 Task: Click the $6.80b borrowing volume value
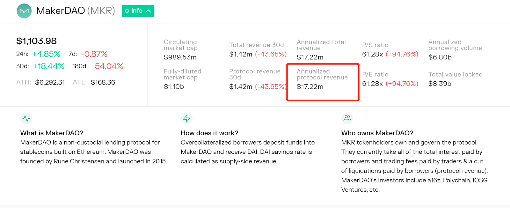(440, 57)
